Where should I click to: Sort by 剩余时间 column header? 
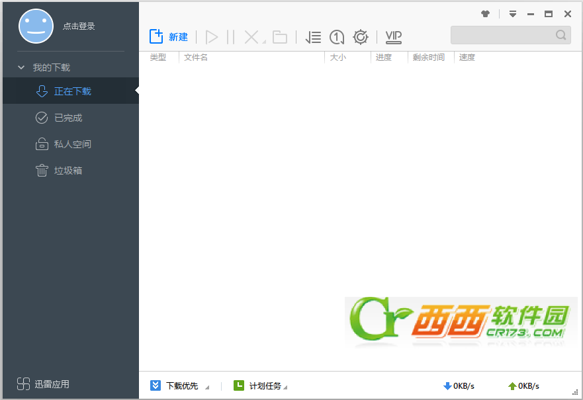[429, 58]
